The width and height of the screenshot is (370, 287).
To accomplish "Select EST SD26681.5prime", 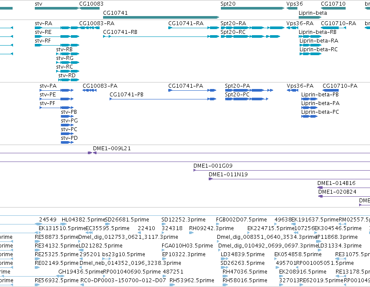I will pos(107,224).
